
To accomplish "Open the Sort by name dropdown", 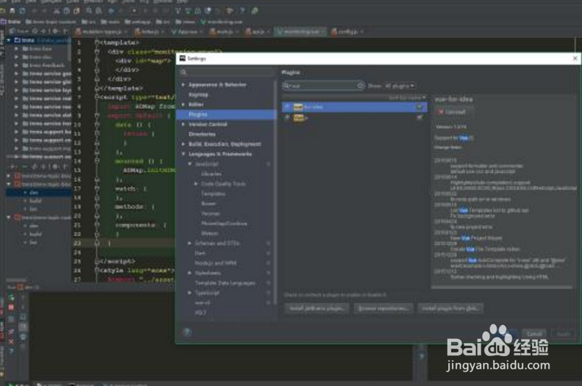I will pyautogui.click(x=407, y=98).
